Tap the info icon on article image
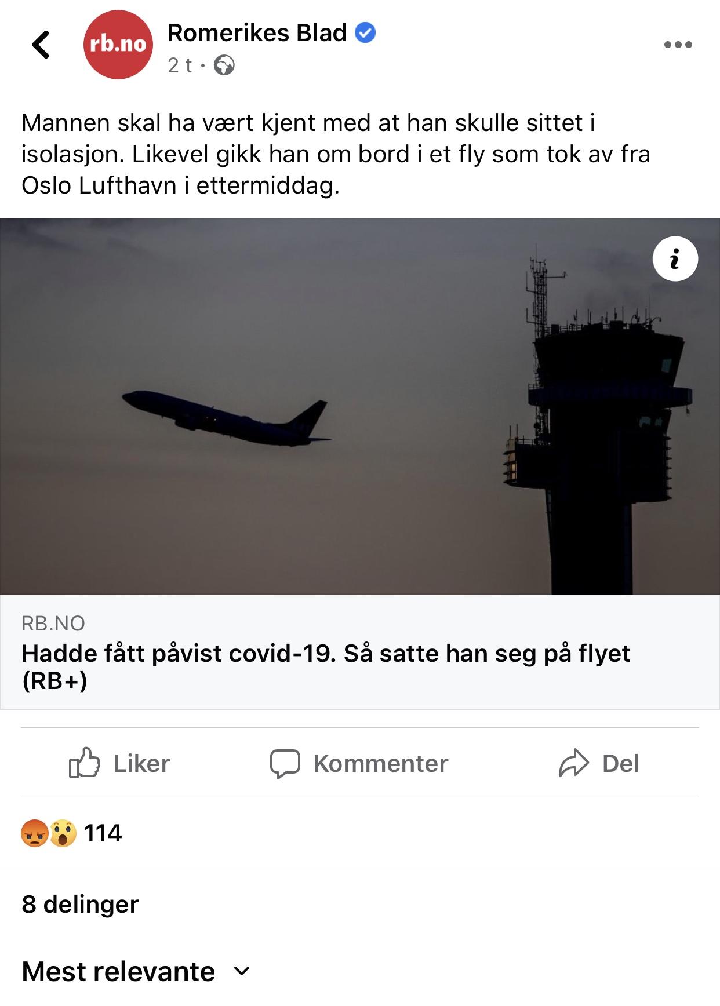 [x=675, y=258]
